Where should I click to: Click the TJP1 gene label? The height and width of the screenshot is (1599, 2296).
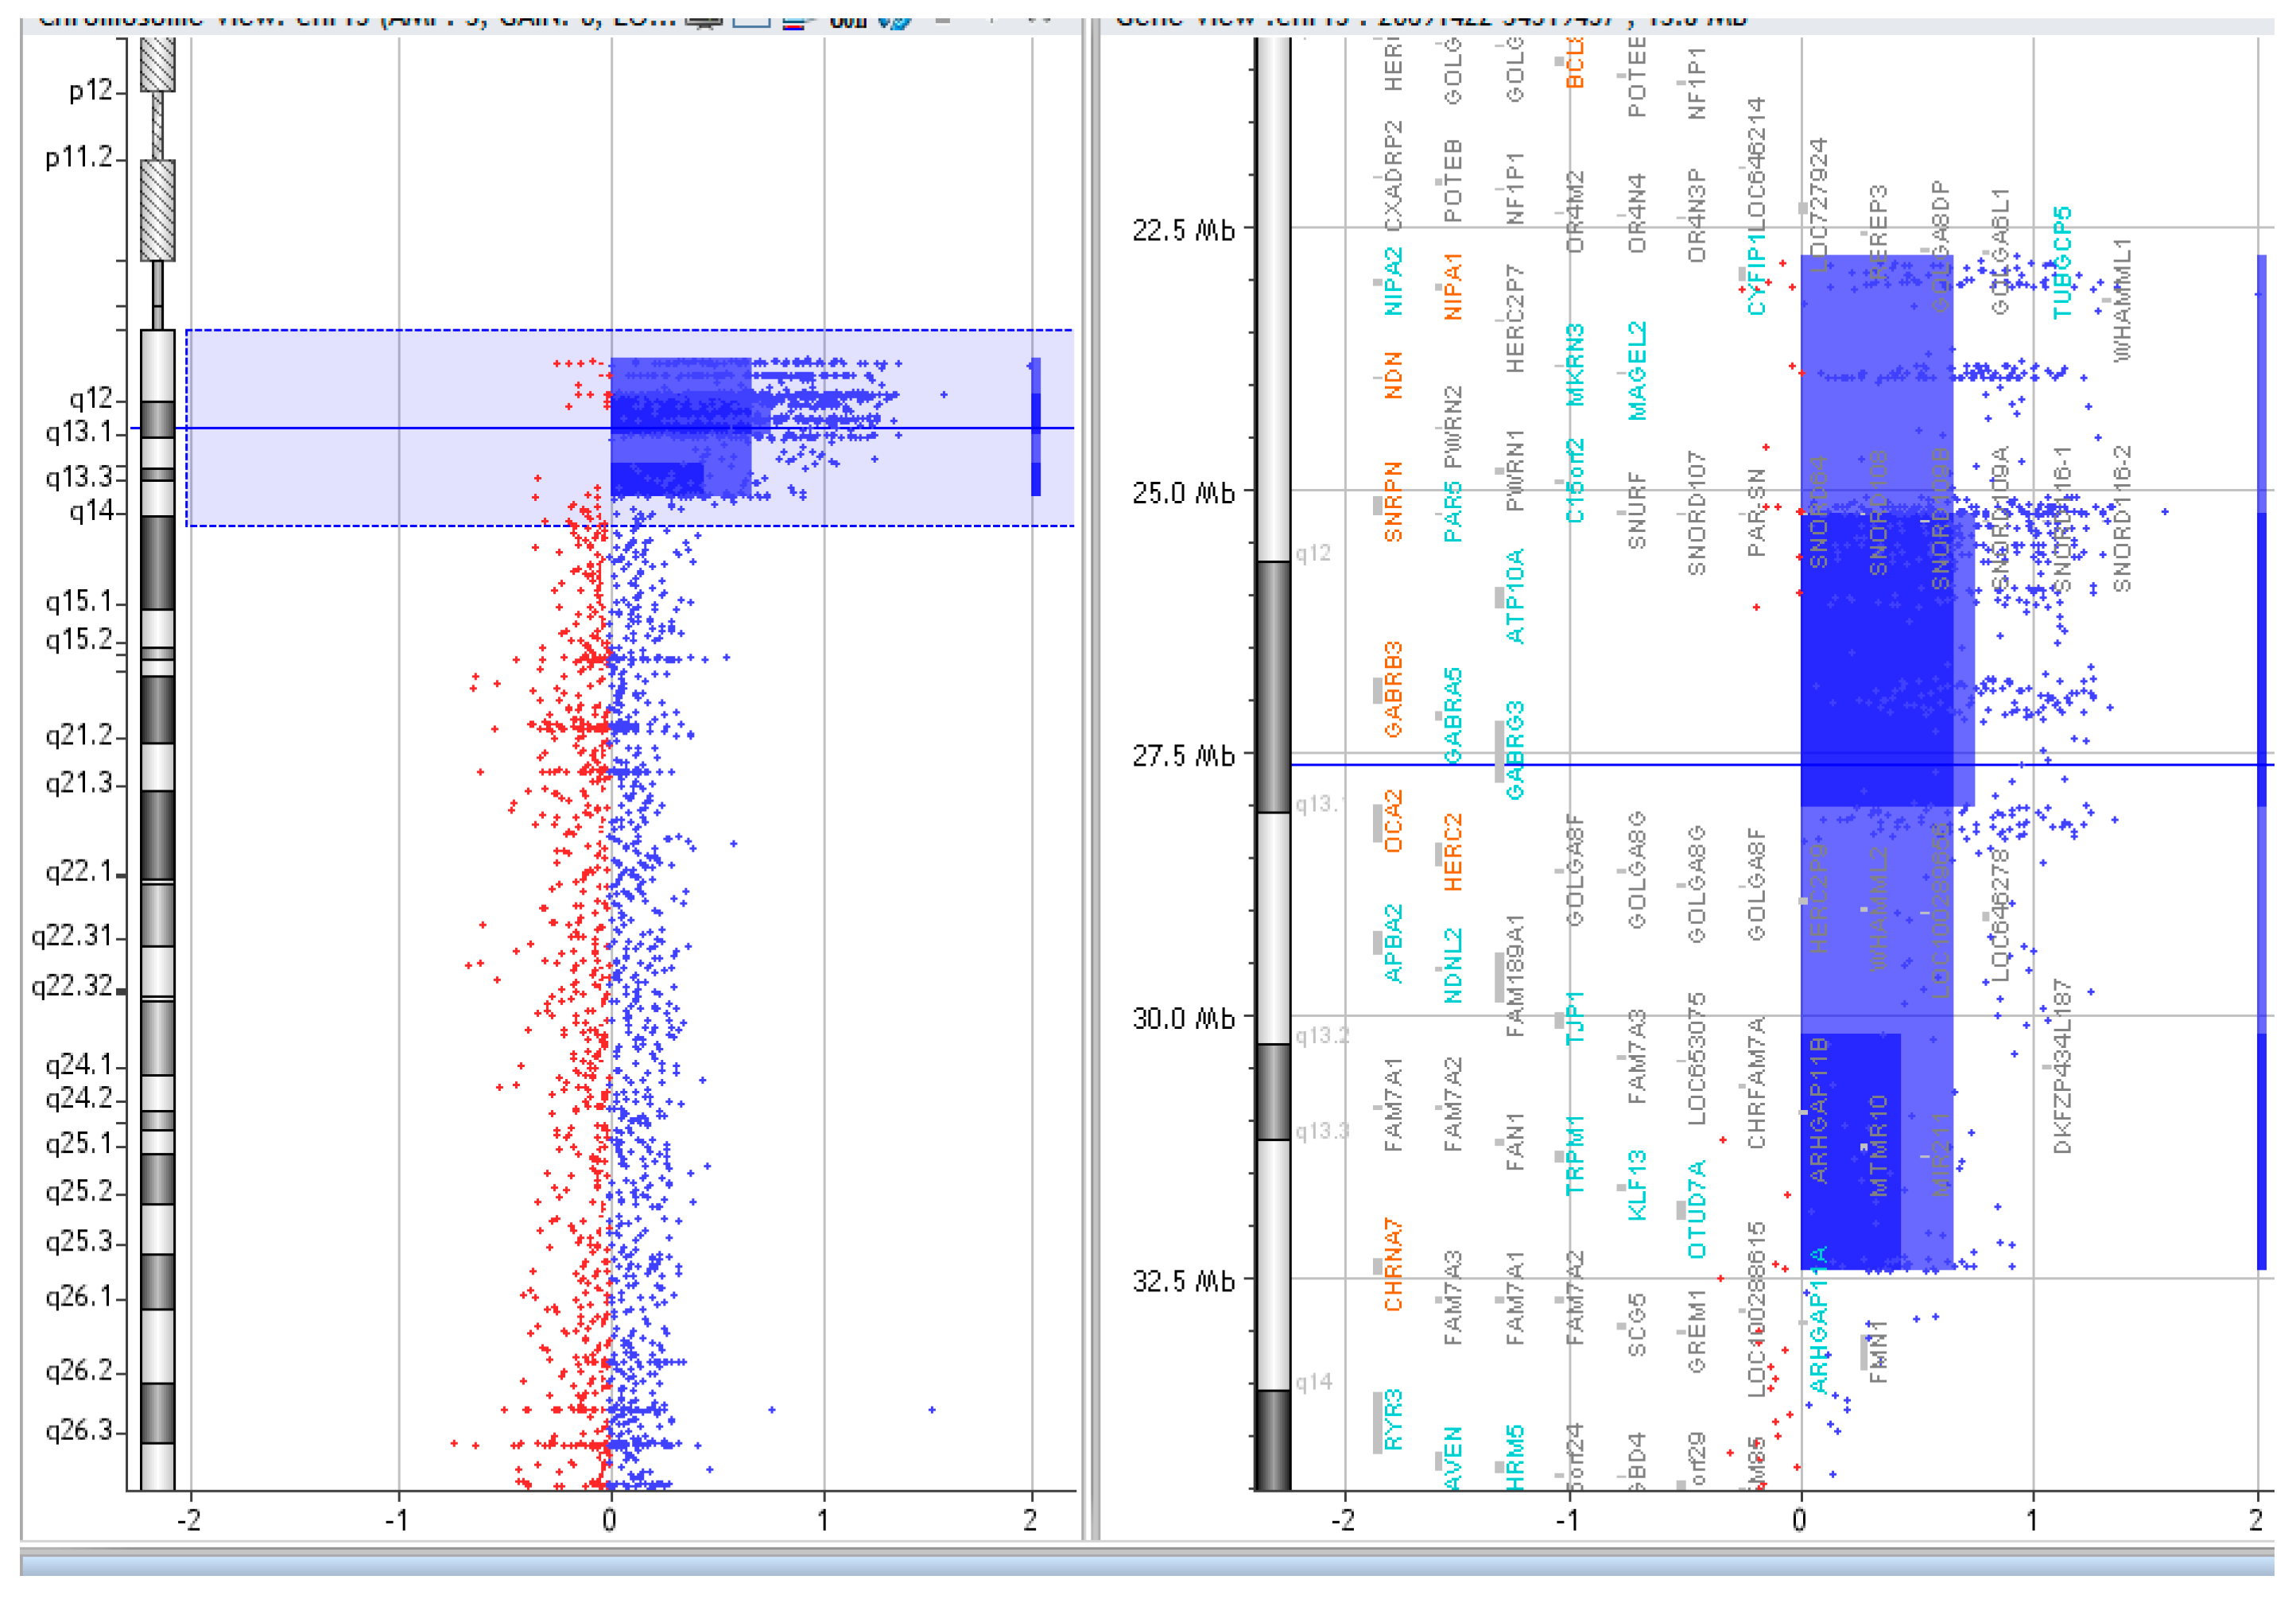[x=1574, y=1019]
